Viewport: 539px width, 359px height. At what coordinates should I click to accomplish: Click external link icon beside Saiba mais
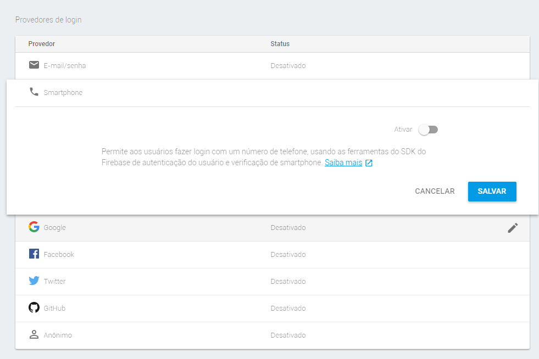pyautogui.click(x=369, y=163)
